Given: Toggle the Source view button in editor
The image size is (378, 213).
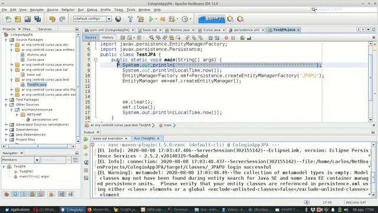Looking at the screenshot, I should [90, 37].
